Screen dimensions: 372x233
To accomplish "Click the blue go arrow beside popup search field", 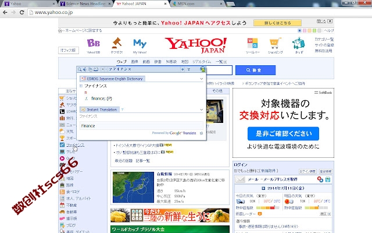I will 183,69.
